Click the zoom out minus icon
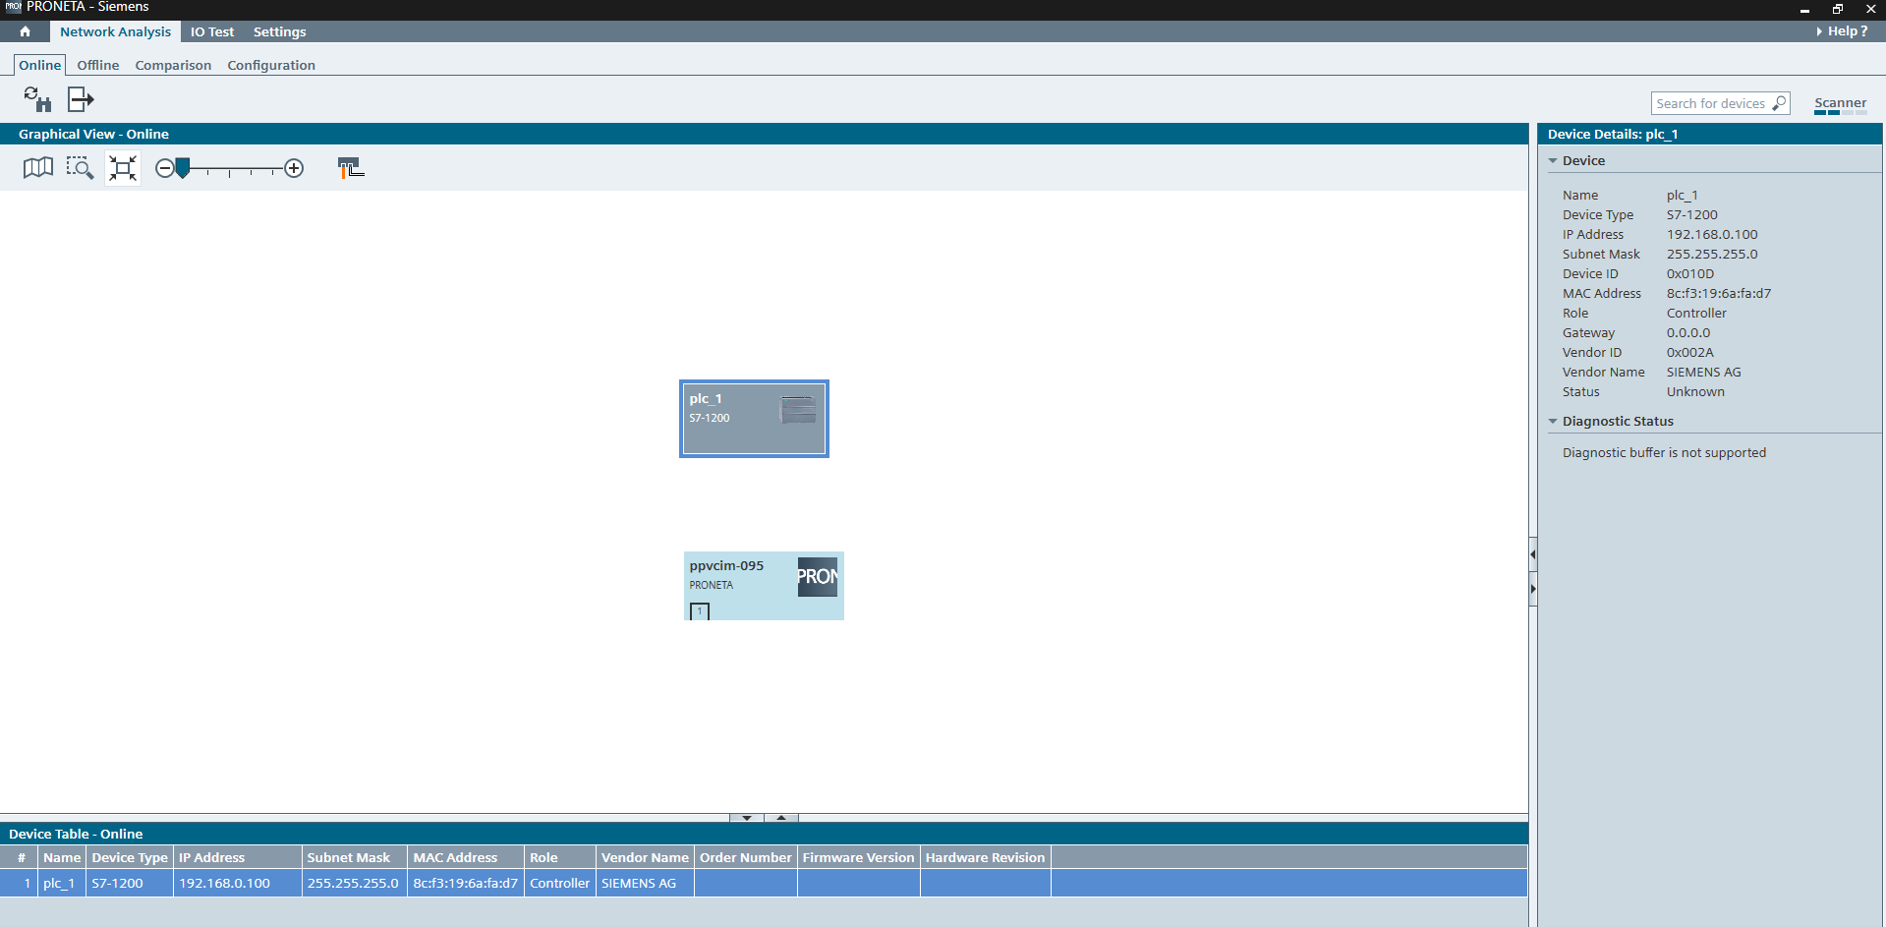The width and height of the screenshot is (1886, 927). (x=164, y=168)
